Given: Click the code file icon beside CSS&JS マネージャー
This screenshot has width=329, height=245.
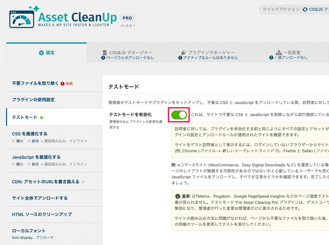Looking at the screenshot, I should pyautogui.click(x=105, y=52).
